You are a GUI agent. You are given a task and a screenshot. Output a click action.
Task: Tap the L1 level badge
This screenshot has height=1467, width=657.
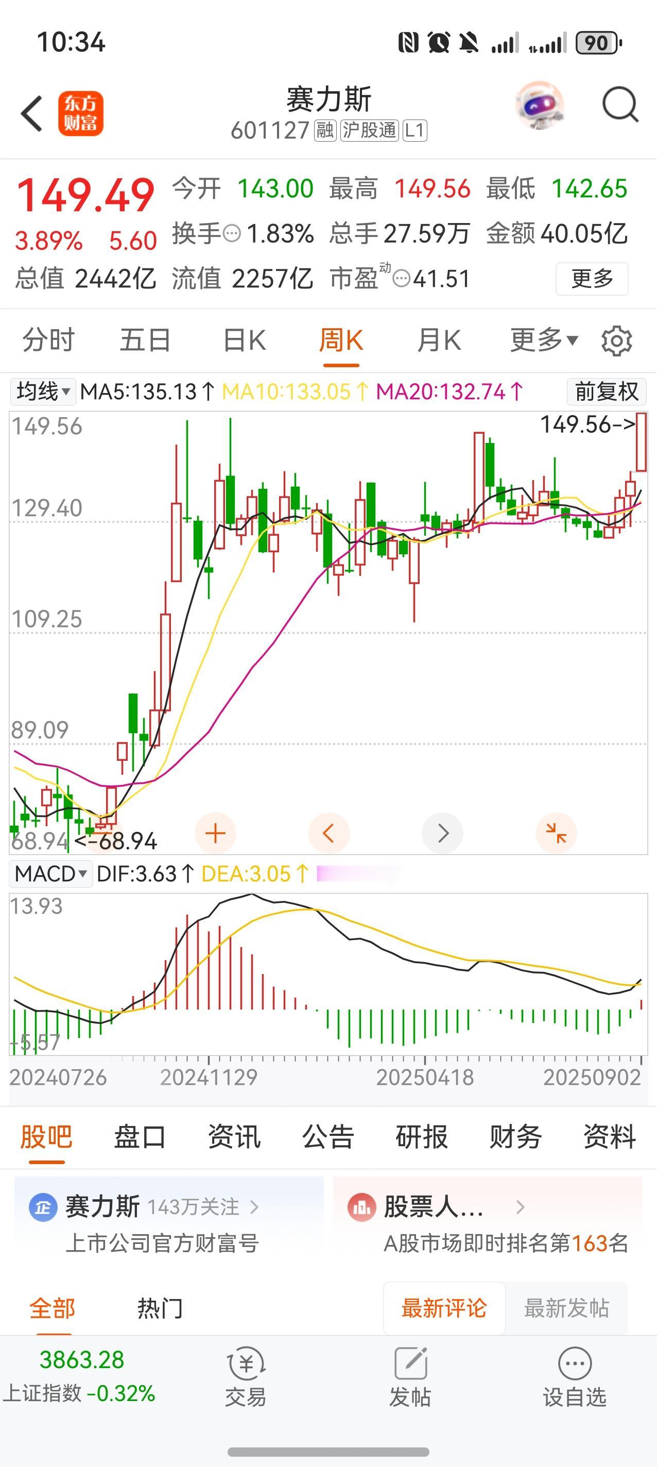[x=414, y=130]
